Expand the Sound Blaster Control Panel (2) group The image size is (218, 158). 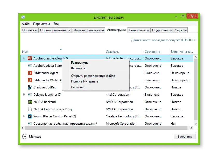click(x=24, y=116)
